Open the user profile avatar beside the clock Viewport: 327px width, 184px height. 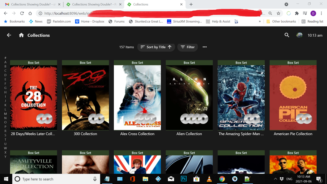(299, 35)
